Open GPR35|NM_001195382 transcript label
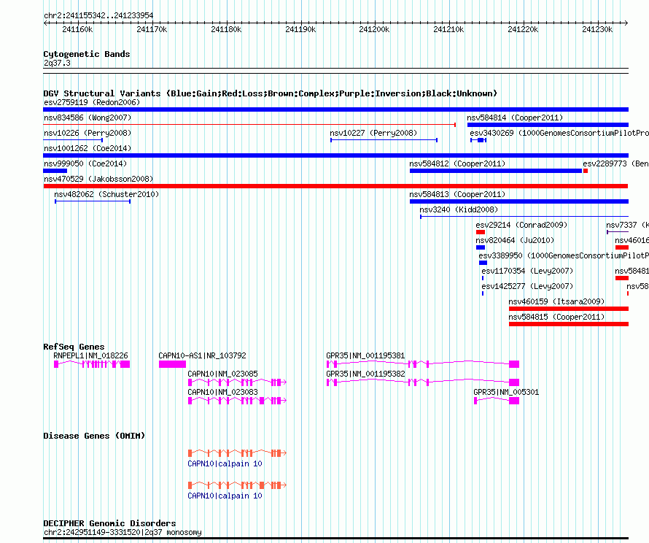 [x=365, y=374]
